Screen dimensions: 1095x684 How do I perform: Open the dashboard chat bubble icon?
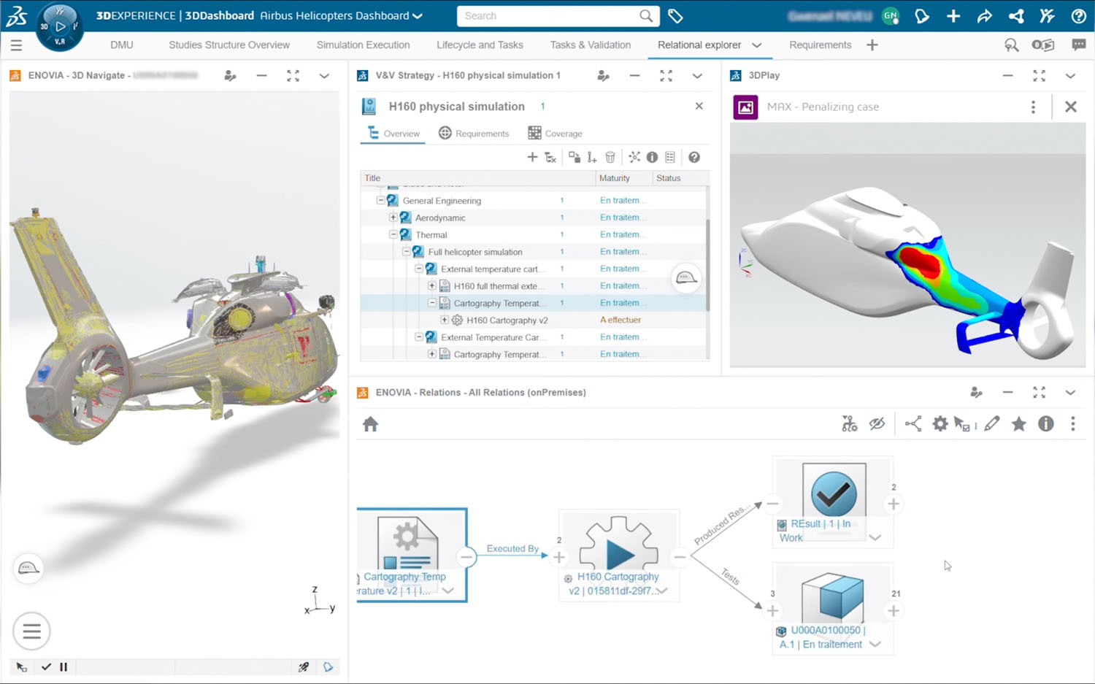[x=1078, y=45]
